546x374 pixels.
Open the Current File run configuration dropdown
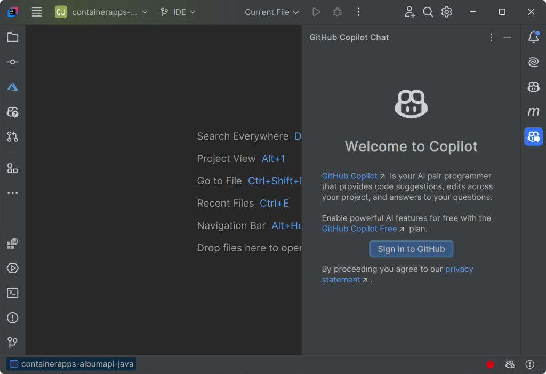pyautogui.click(x=271, y=12)
